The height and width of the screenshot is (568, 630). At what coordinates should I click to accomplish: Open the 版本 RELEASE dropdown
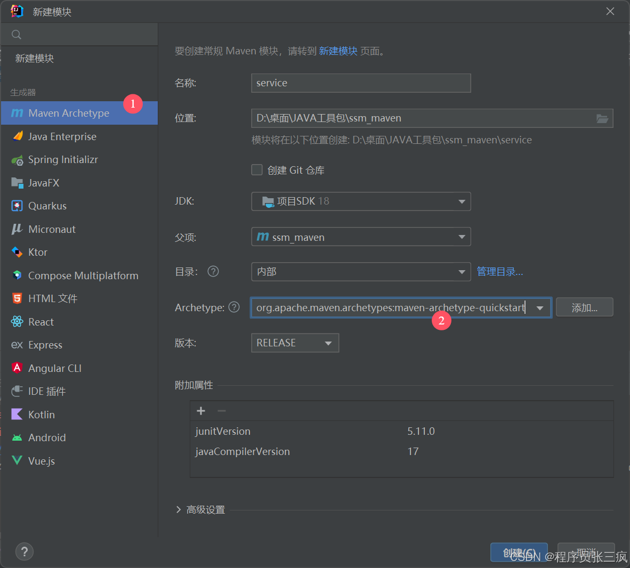tap(295, 343)
